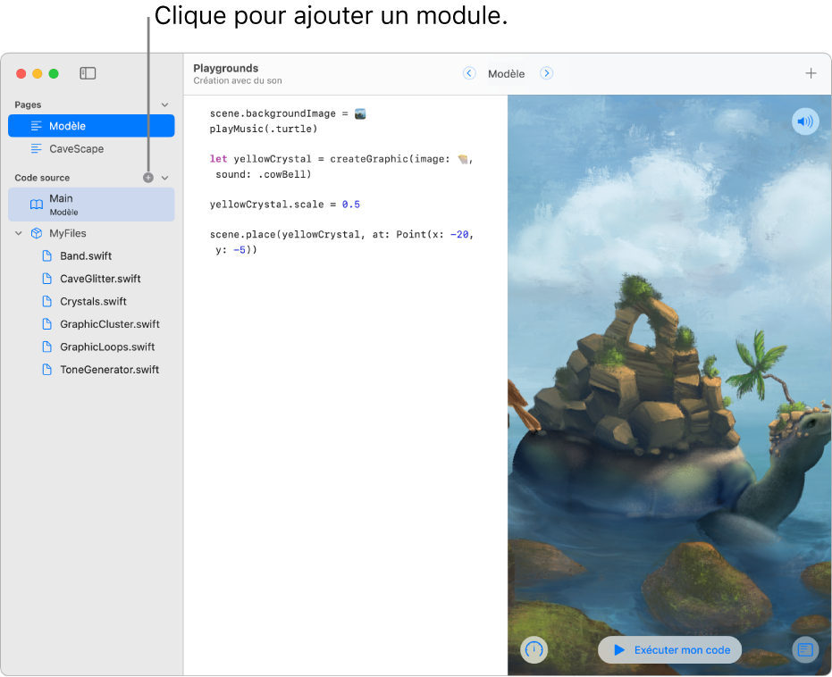Collapse the MyFiles folder
832x677 pixels.
[19, 233]
